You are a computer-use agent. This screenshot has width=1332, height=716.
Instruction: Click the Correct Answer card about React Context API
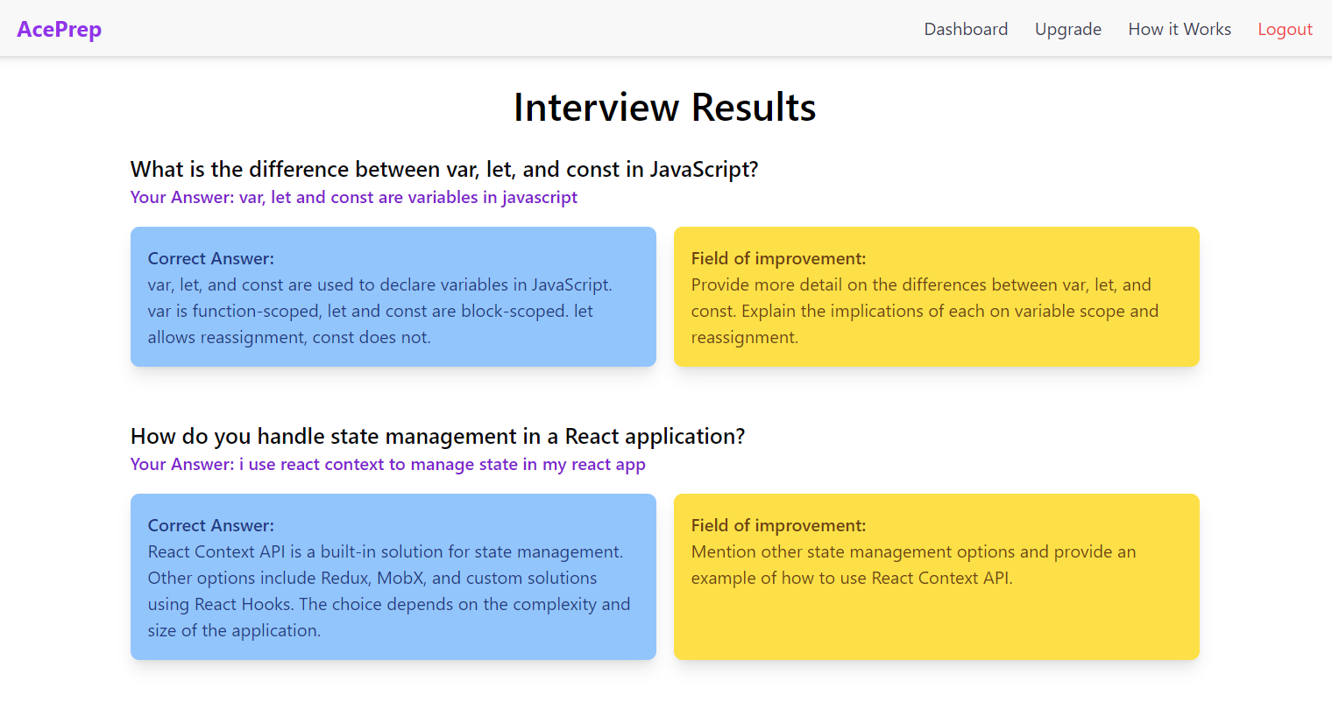(x=393, y=577)
